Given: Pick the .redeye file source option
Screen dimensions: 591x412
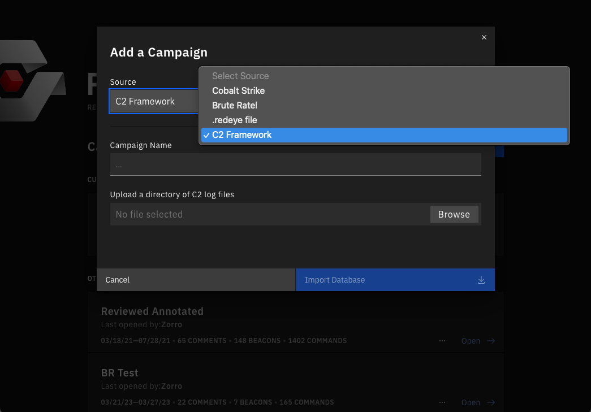Looking at the screenshot, I should (x=384, y=120).
